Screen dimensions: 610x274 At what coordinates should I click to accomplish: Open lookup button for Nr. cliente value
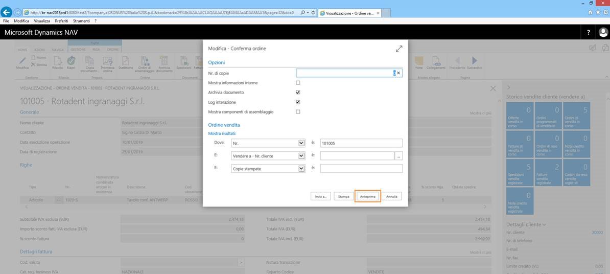[x=399, y=156]
